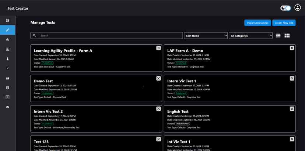
Task: Click Published badge on Learning Agility Profile
Action: [x=47, y=63]
